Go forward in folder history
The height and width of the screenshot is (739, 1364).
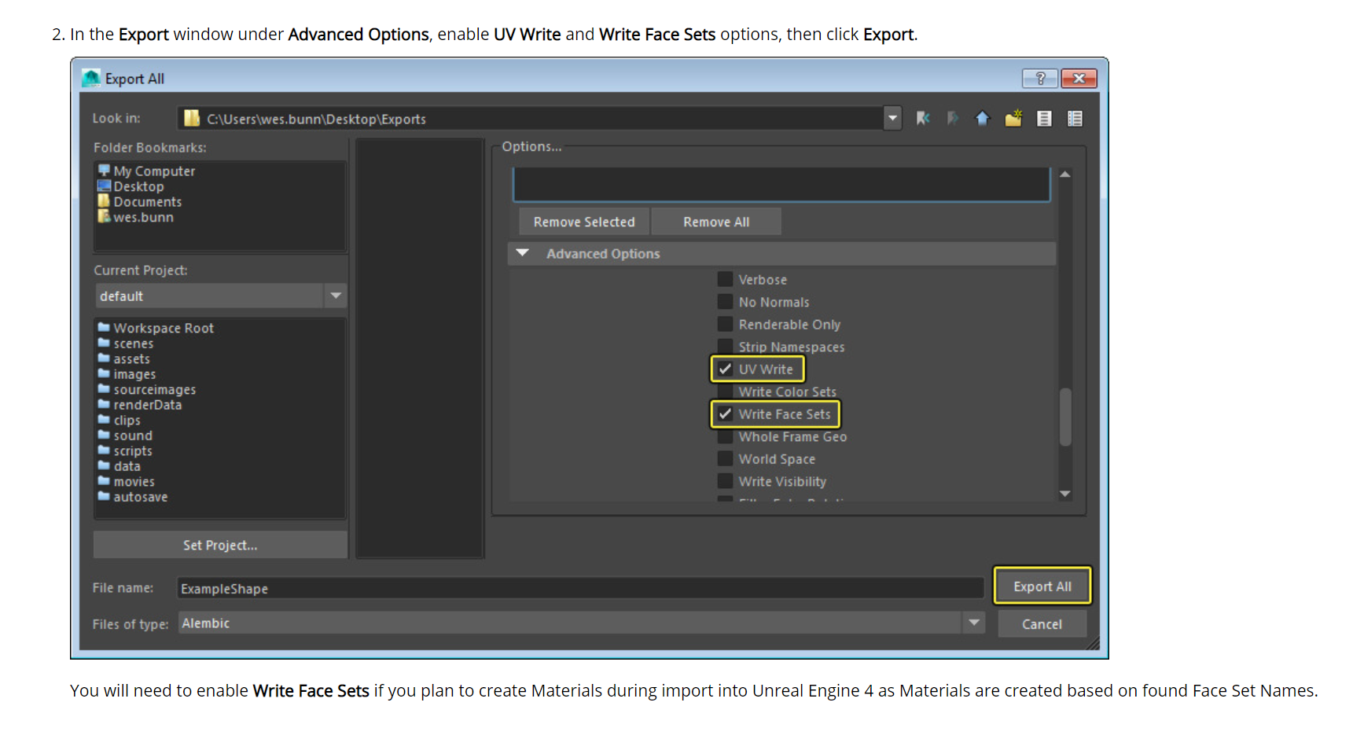tap(952, 118)
